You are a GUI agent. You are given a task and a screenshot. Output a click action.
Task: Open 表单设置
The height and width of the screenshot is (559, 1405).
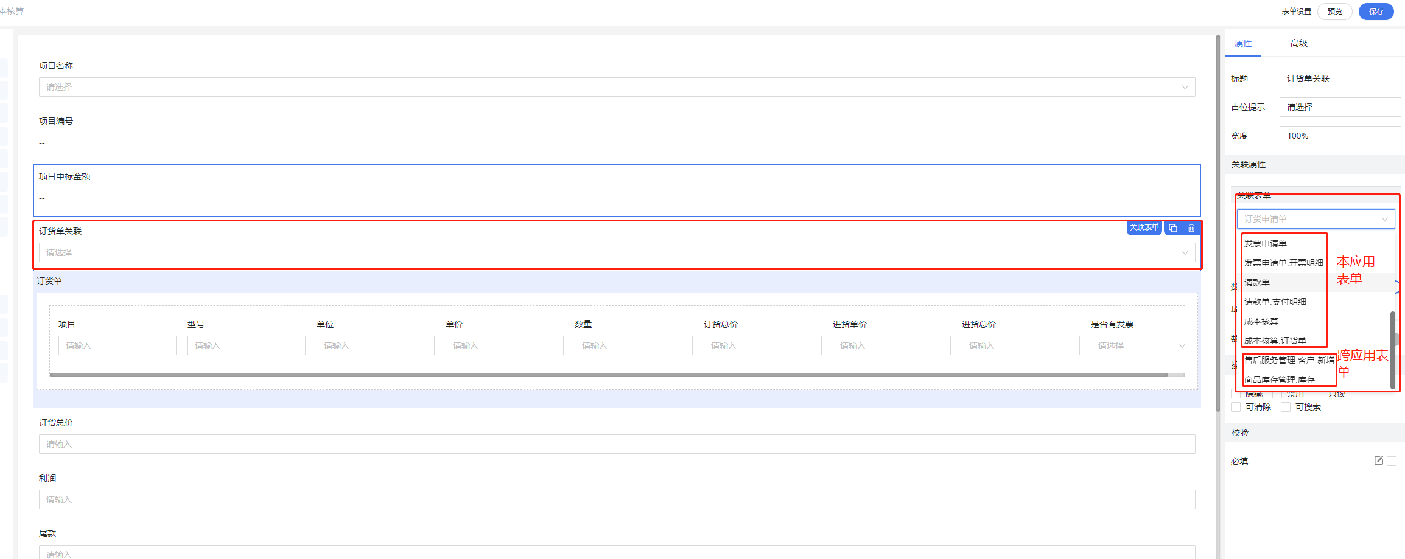pos(1296,12)
